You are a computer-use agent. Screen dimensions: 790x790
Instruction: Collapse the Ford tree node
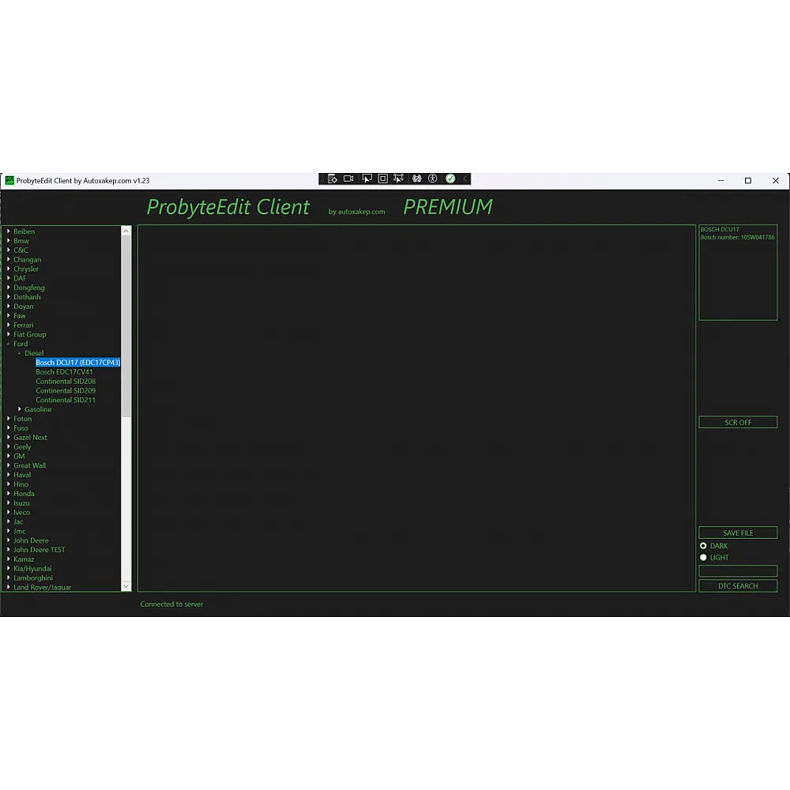pyautogui.click(x=8, y=344)
